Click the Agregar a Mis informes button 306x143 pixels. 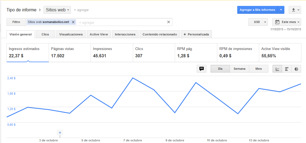(x=257, y=10)
